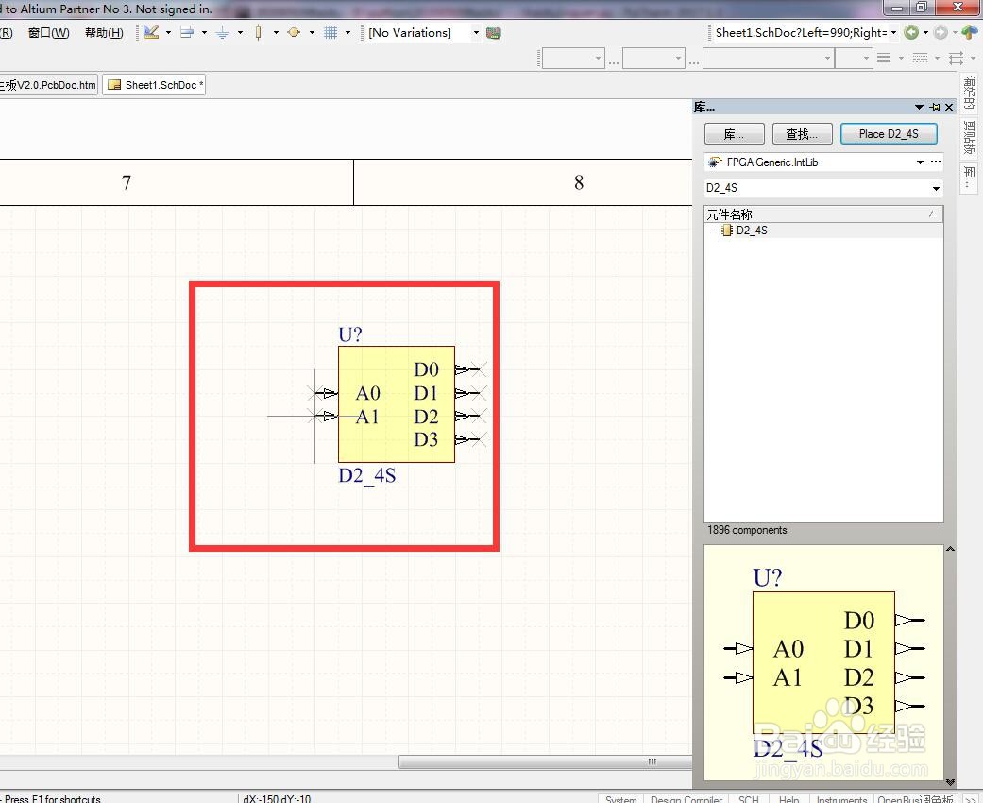Open the drawing utility tools icon
Image resolution: width=983 pixels, height=803 pixels.
151,32
